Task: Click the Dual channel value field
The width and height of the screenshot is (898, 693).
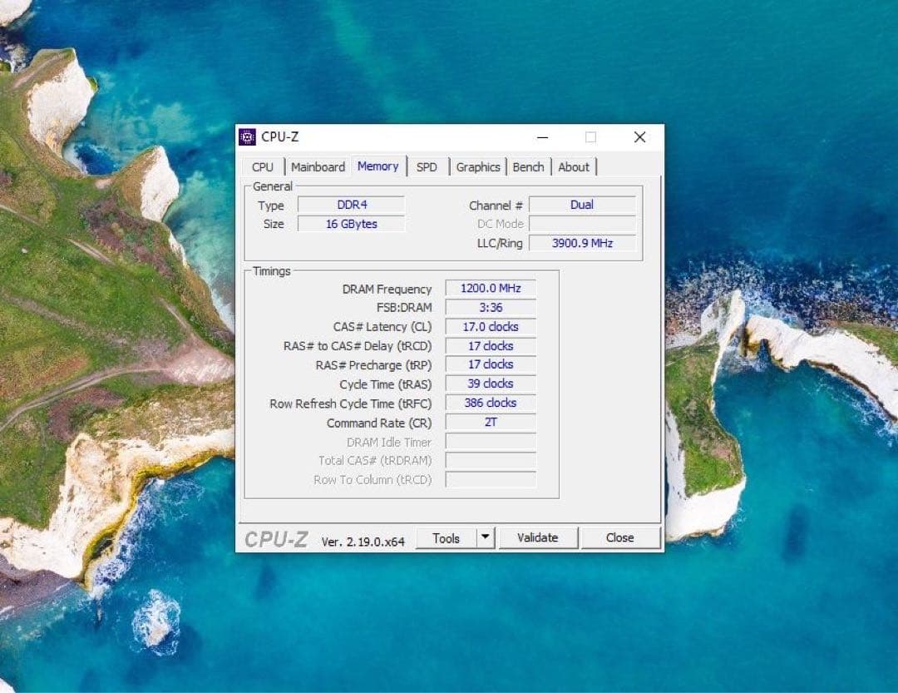Action: point(582,205)
